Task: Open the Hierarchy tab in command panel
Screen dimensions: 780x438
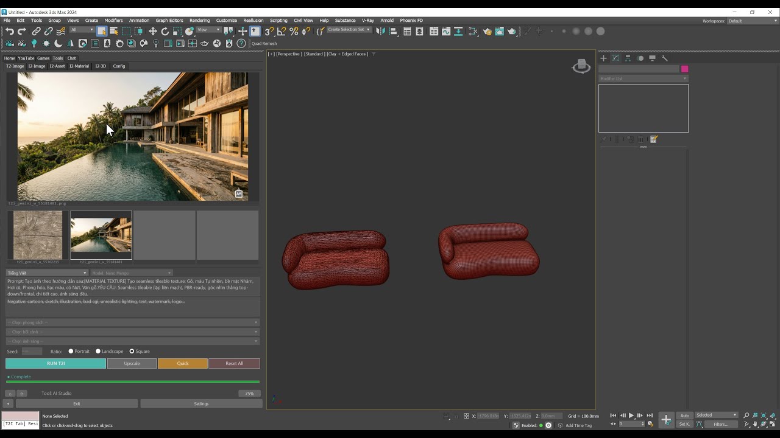Action: 628,58
